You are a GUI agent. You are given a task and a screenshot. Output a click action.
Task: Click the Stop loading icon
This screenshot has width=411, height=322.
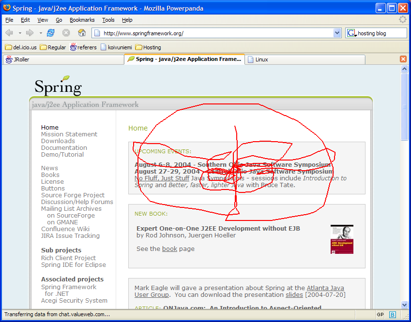66,33
